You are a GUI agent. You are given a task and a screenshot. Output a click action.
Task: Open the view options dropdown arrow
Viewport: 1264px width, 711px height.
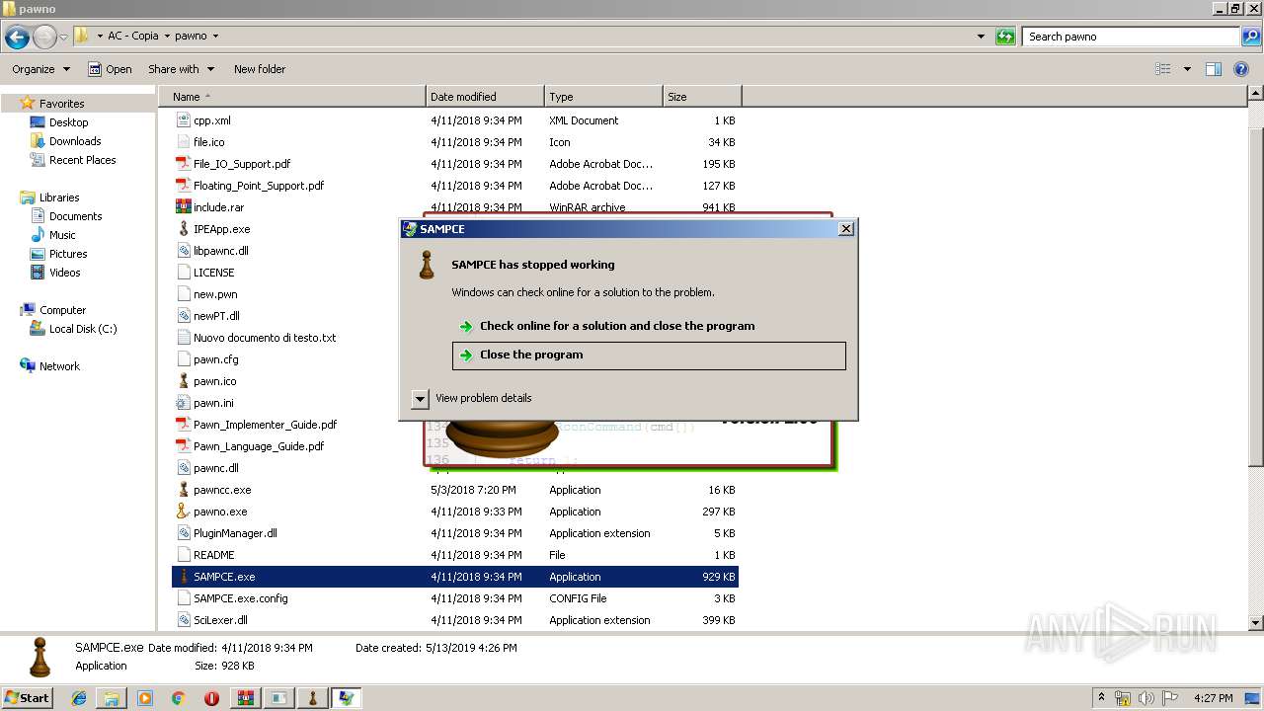(x=1187, y=69)
